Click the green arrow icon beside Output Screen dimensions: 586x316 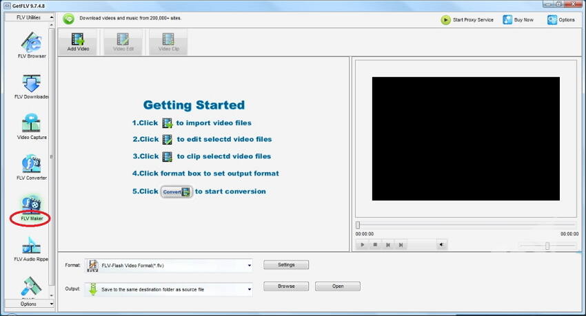point(93,289)
